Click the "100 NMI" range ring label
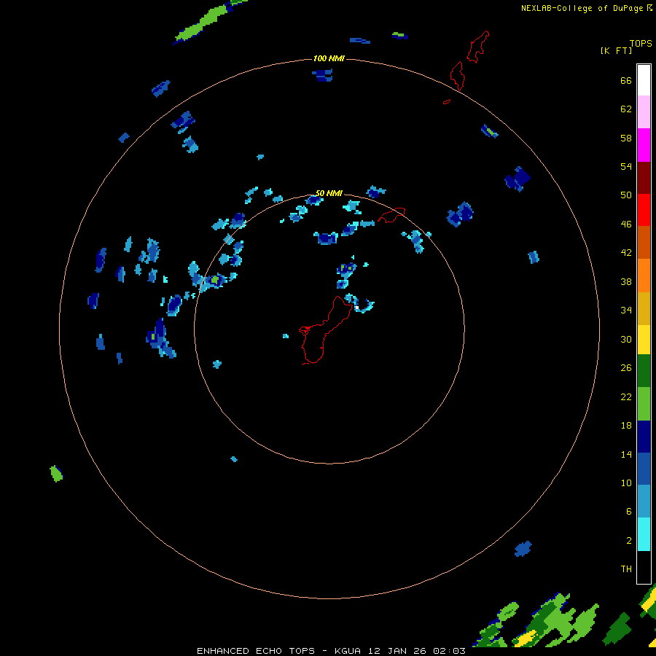The image size is (656, 656). click(329, 58)
